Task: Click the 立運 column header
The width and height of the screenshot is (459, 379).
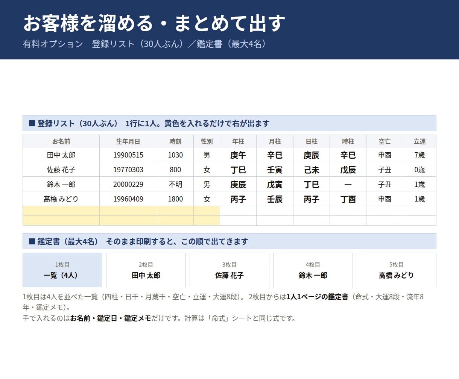Action: tap(420, 141)
